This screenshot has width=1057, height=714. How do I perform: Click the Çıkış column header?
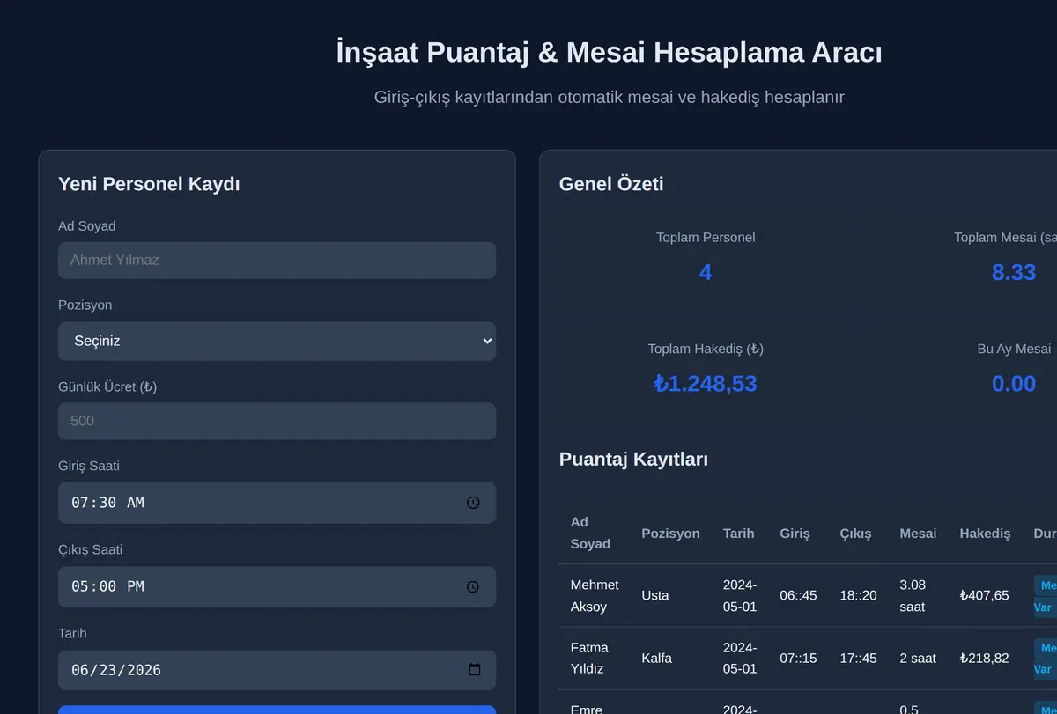pyautogui.click(x=855, y=534)
